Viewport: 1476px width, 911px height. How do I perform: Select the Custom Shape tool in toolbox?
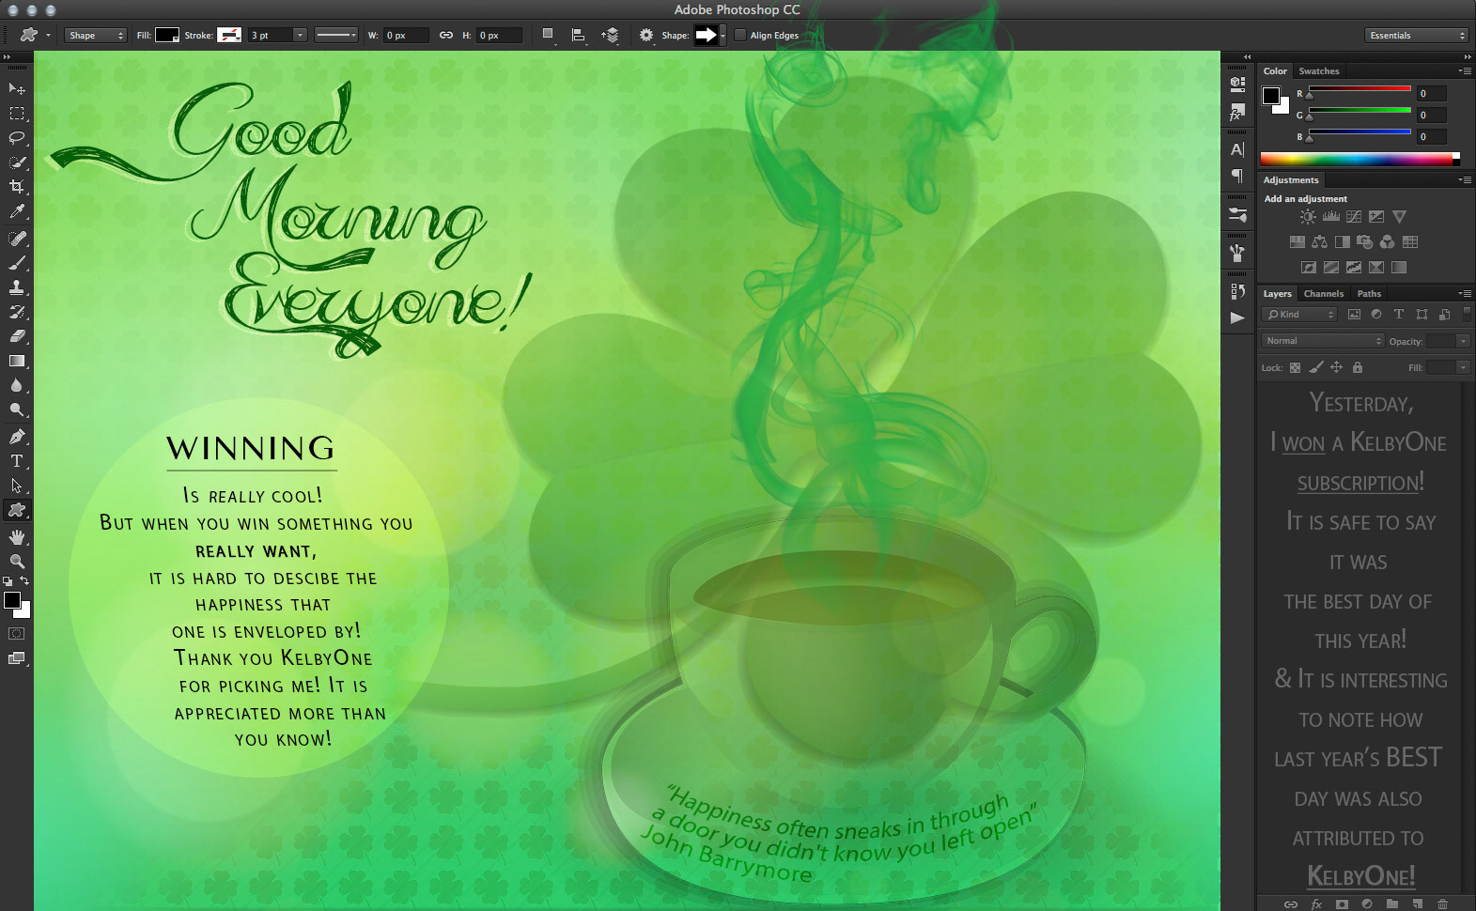coord(17,510)
